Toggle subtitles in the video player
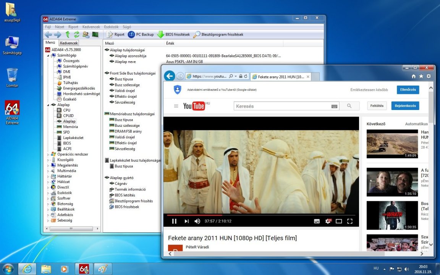The height and width of the screenshot is (275, 440). tap(317, 221)
